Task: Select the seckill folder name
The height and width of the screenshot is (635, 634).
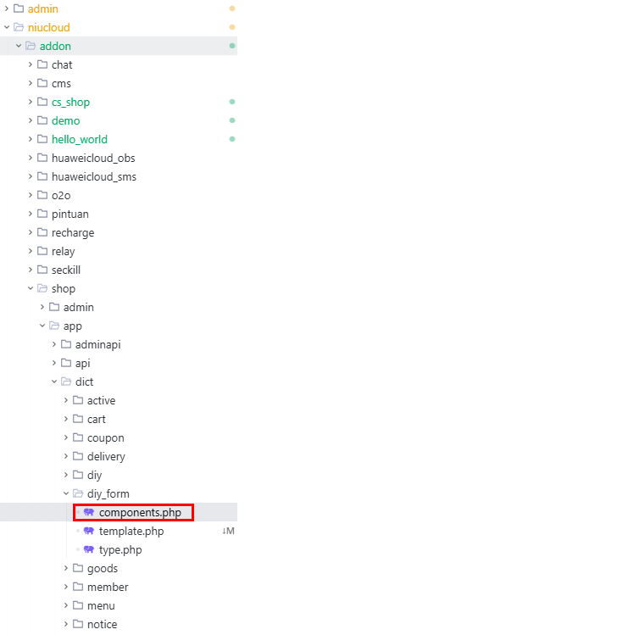Action: (x=66, y=270)
